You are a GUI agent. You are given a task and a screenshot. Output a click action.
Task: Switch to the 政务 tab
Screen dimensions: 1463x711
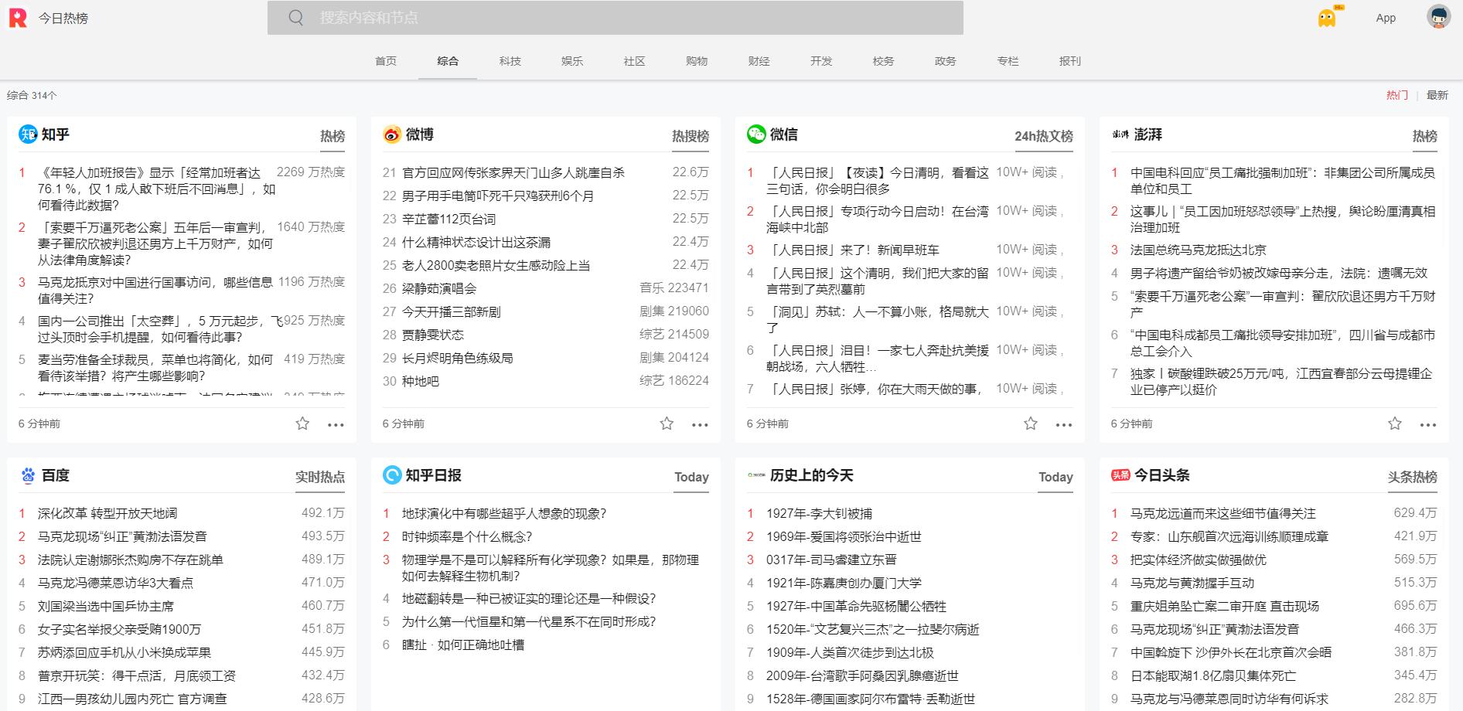click(946, 61)
